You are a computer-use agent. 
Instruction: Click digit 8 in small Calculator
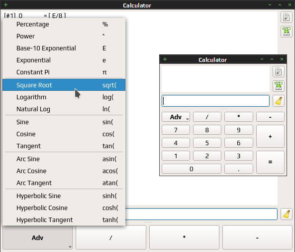(207, 130)
